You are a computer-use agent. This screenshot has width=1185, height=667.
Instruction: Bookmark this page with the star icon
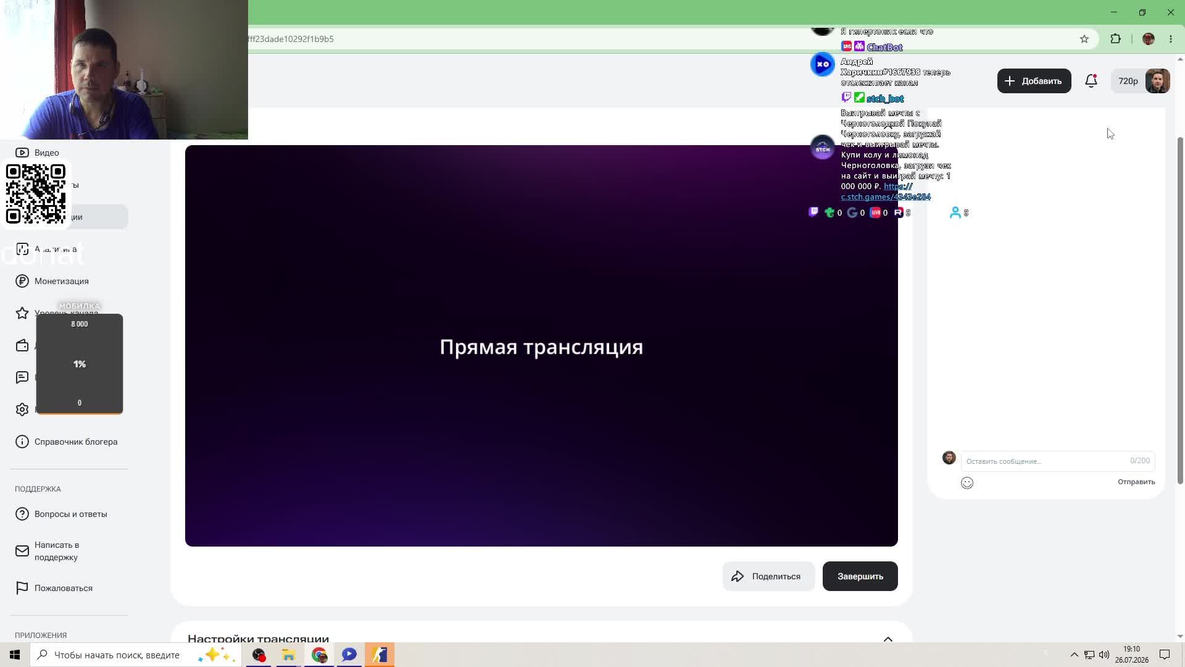(x=1084, y=39)
